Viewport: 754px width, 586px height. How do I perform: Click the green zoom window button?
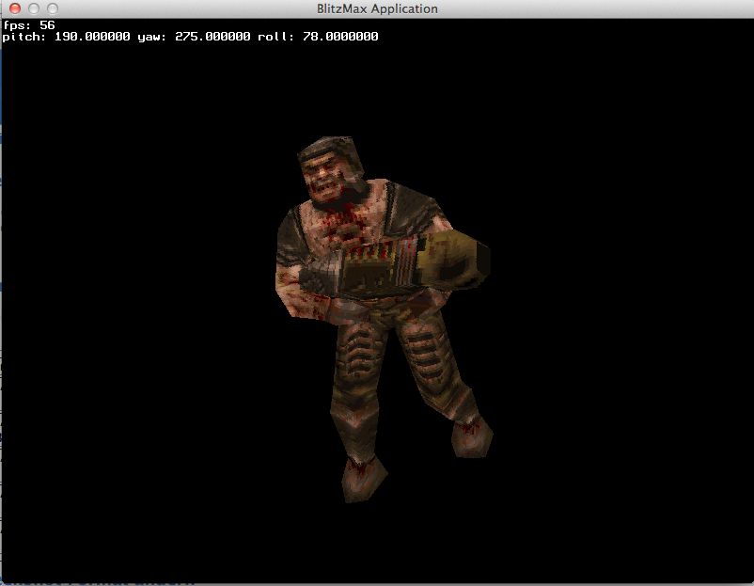[x=53, y=8]
